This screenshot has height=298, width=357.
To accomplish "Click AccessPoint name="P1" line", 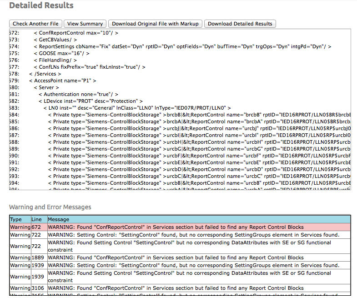I will point(63,81).
